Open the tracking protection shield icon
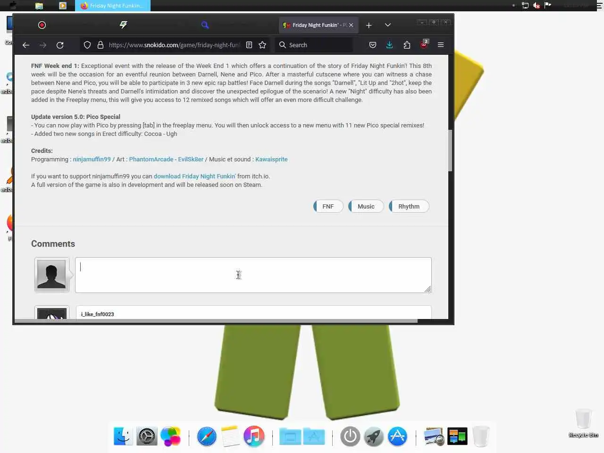This screenshot has height=453, width=604. (87, 45)
